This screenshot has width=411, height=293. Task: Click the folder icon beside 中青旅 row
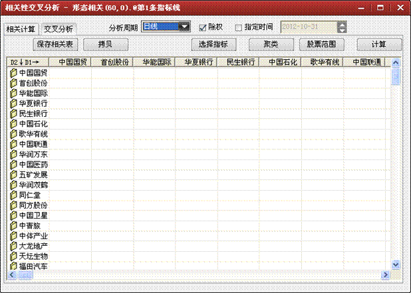pos(13,226)
